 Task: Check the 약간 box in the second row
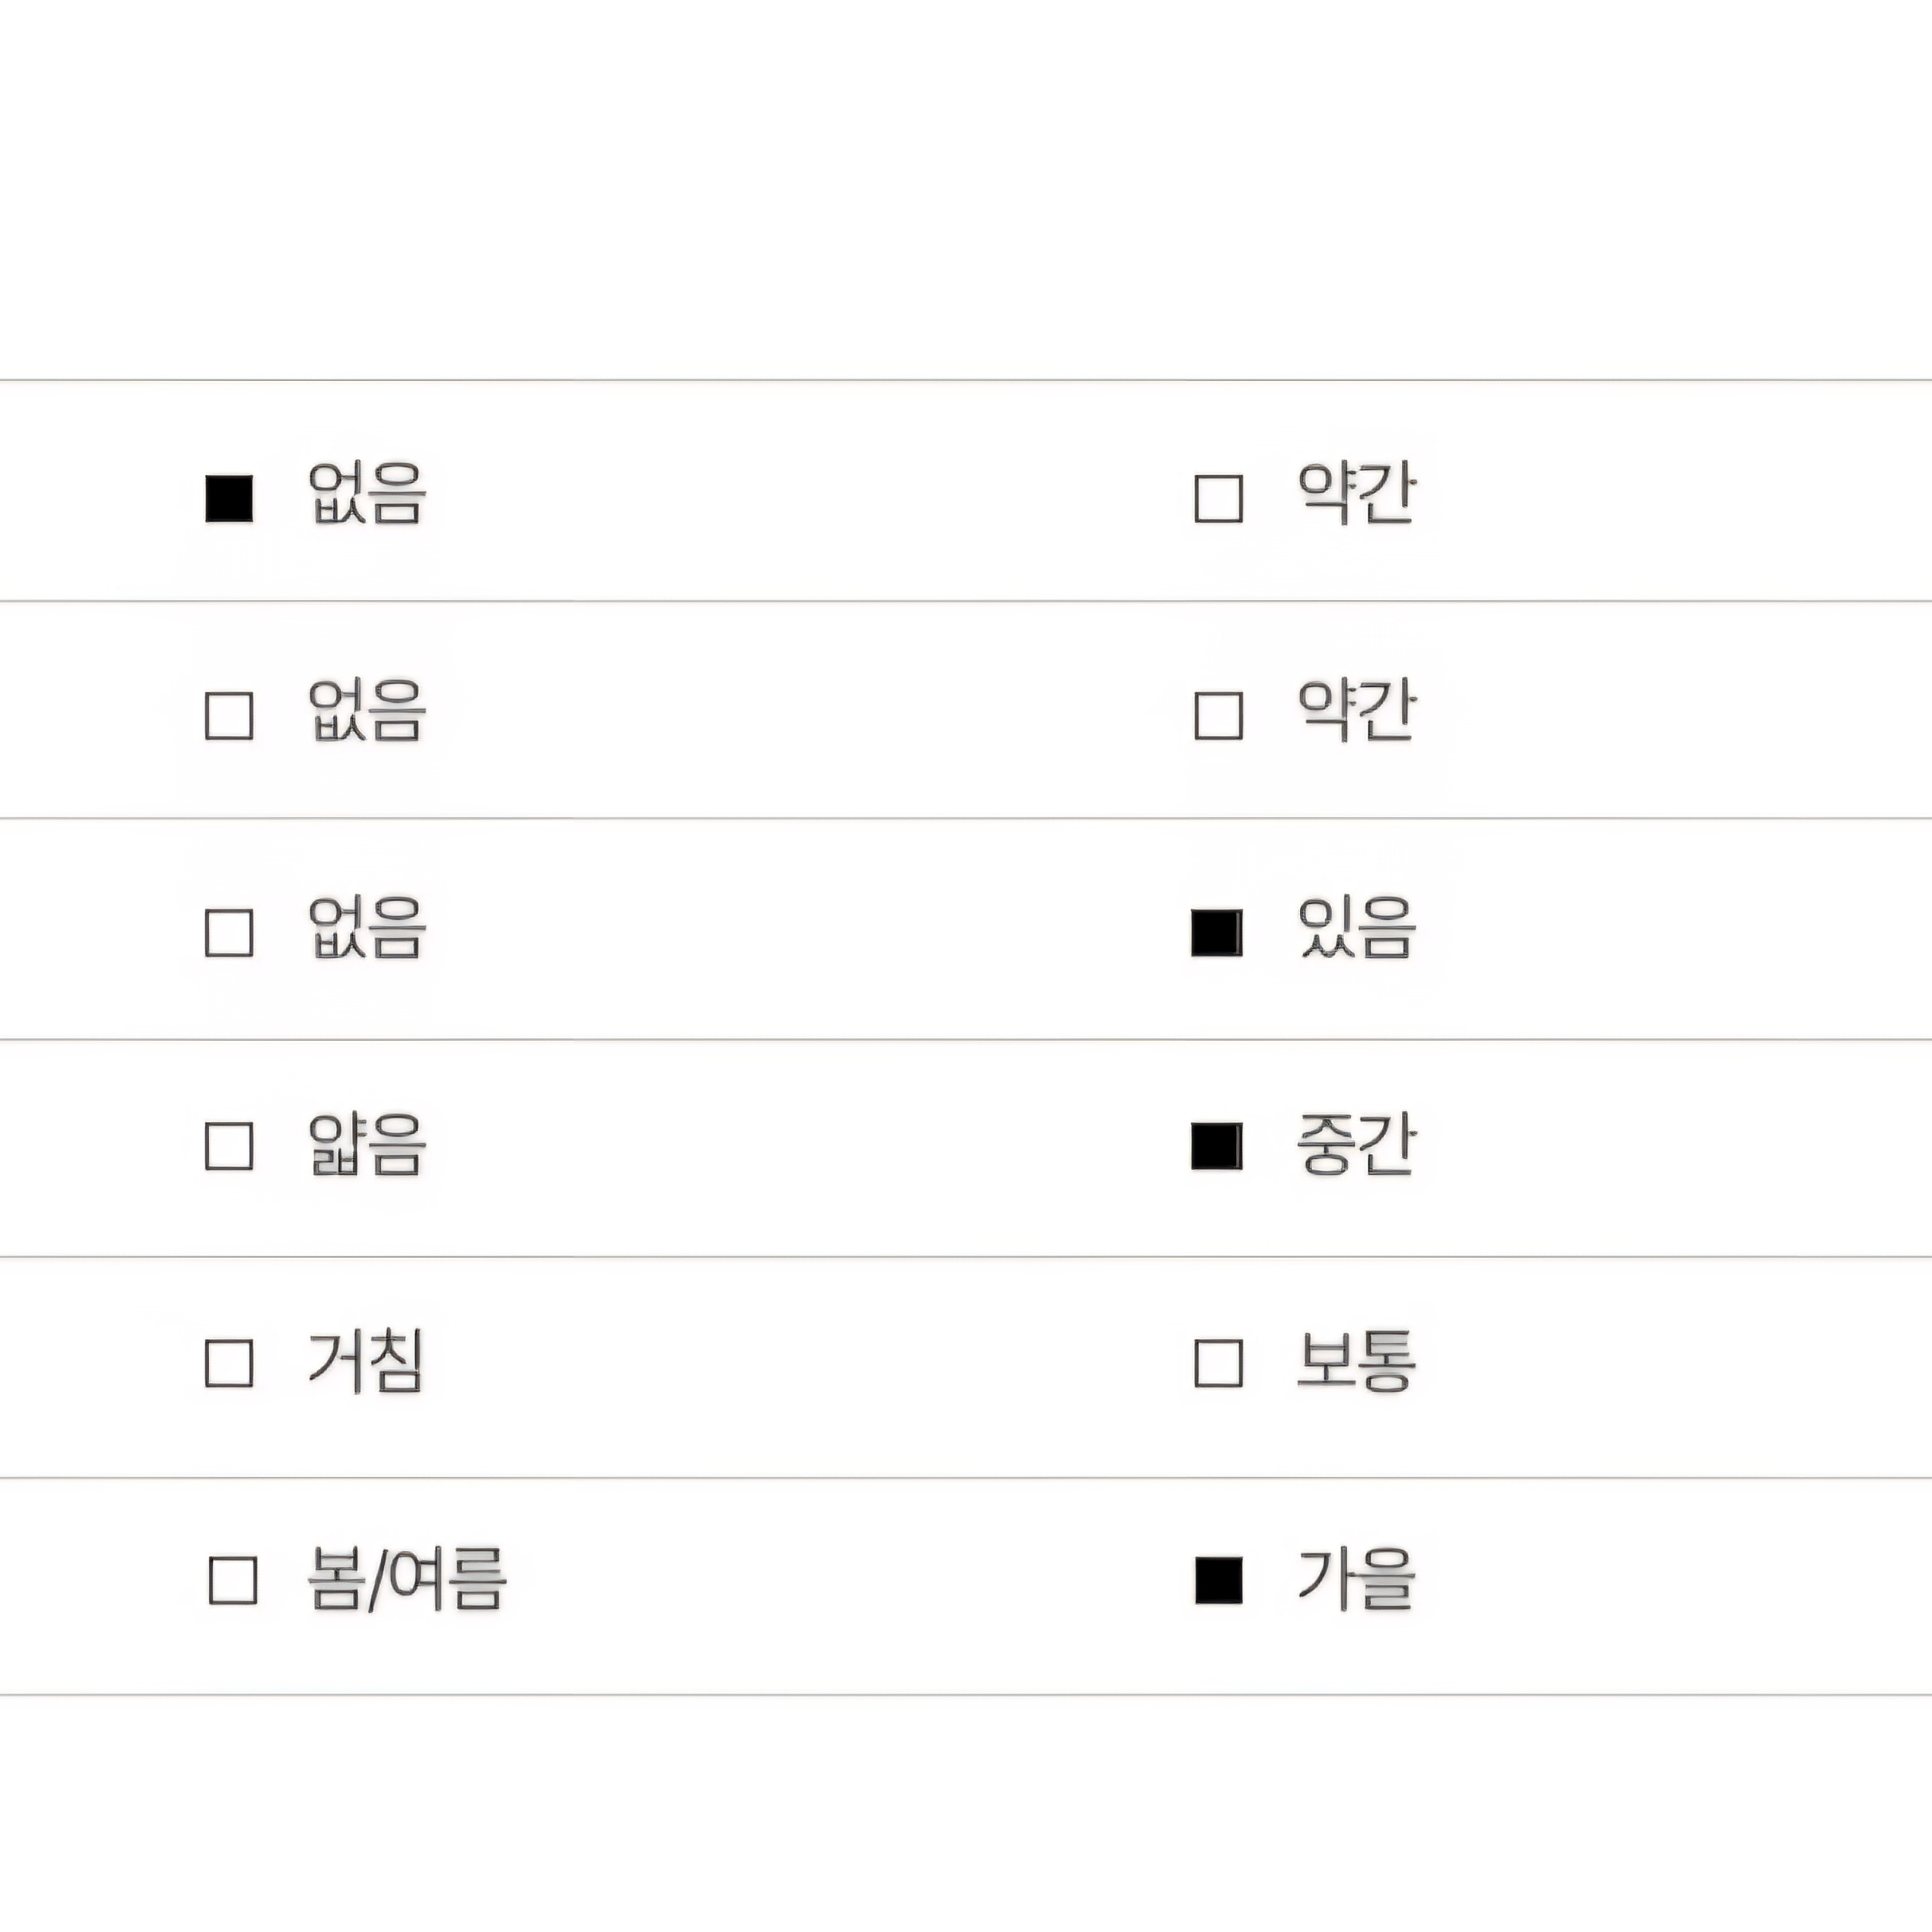tap(1218, 715)
